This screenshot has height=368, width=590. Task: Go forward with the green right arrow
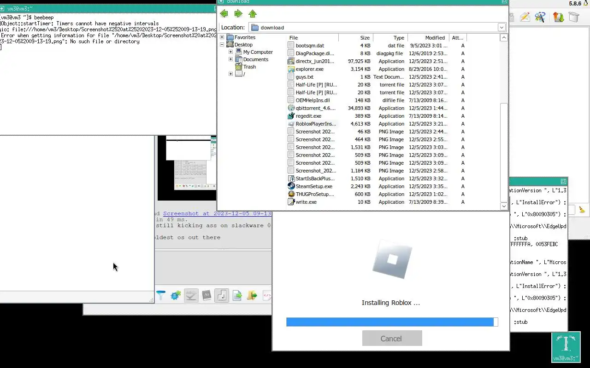238,14
